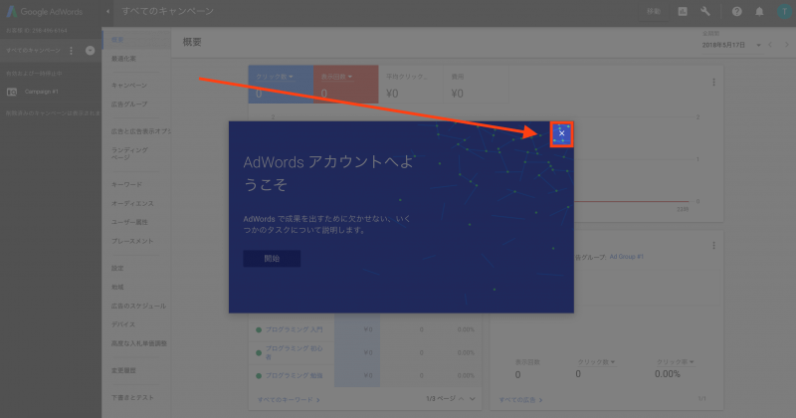Open the ユーザー属性 navigation item

[129, 222]
